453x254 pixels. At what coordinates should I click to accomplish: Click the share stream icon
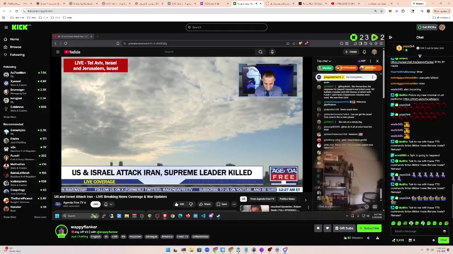coord(368,238)
